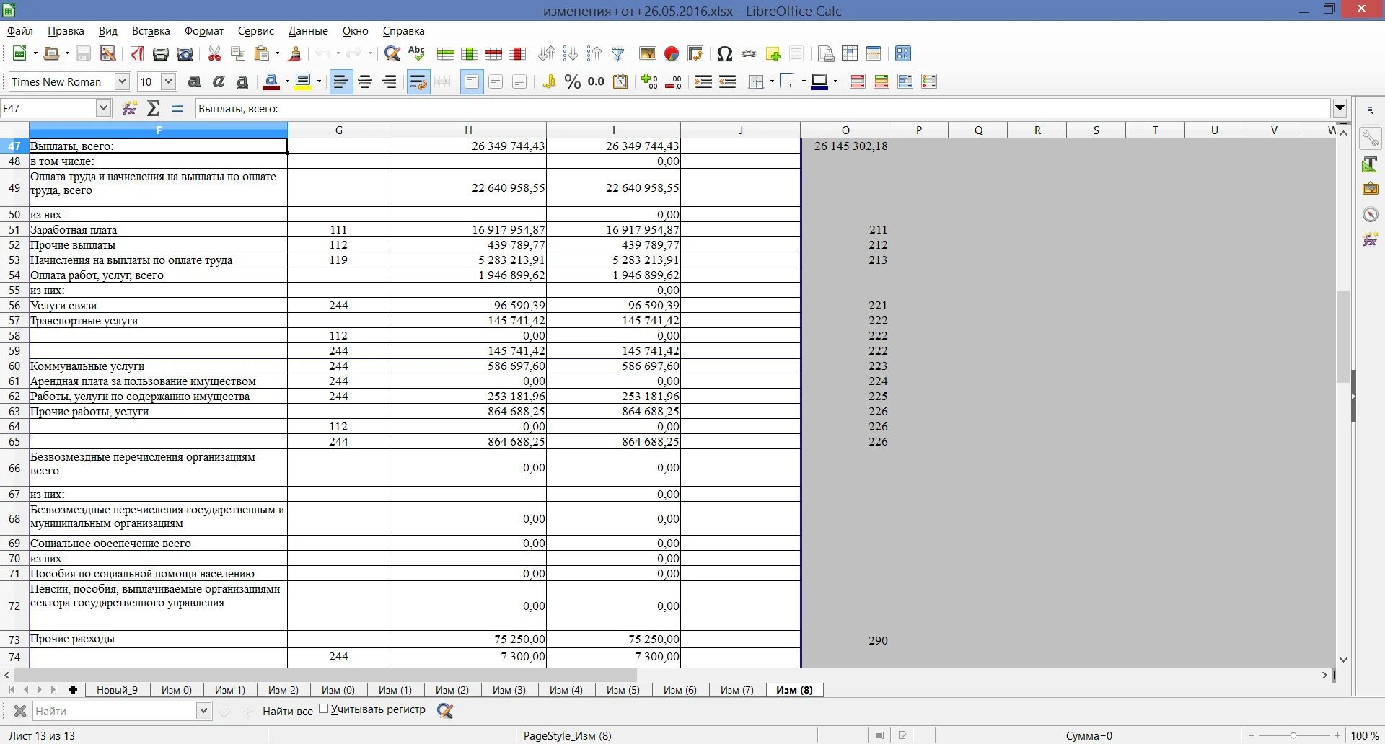This screenshot has width=1385, height=744.
Task: Click the Sum sigma icon
Action: point(154,108)
